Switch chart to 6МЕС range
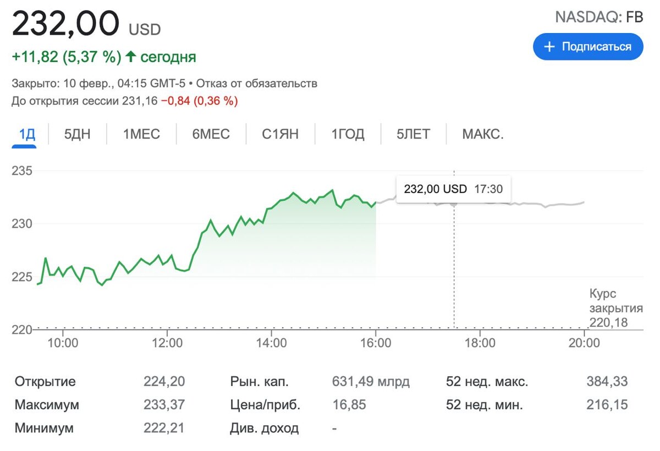The image size is (660, 451). [211, 134]
